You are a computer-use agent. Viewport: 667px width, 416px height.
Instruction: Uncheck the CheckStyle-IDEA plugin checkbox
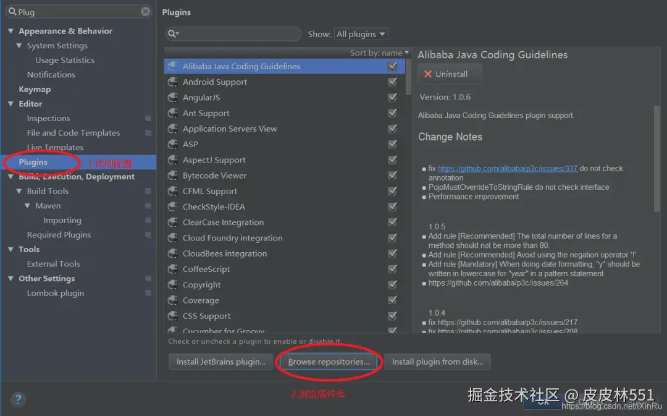tap(392, 206)
